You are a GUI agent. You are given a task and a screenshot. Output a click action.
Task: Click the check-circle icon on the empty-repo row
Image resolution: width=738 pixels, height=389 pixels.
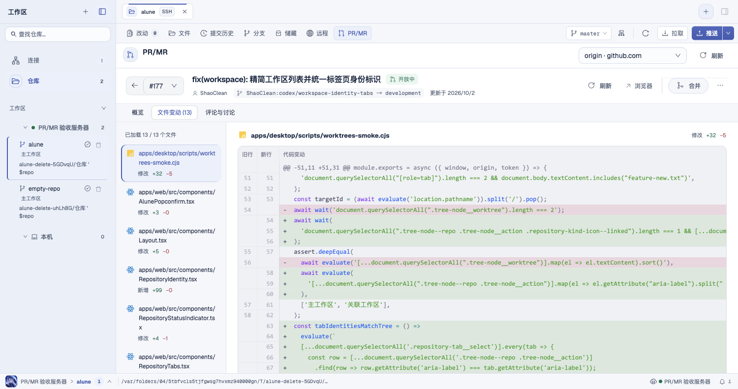click(88, 189)
